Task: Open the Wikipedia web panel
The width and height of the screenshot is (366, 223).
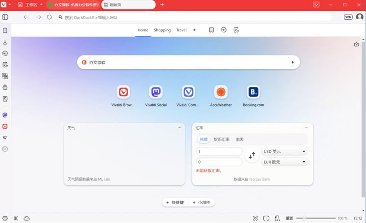Action: click(x=5, y=138)
